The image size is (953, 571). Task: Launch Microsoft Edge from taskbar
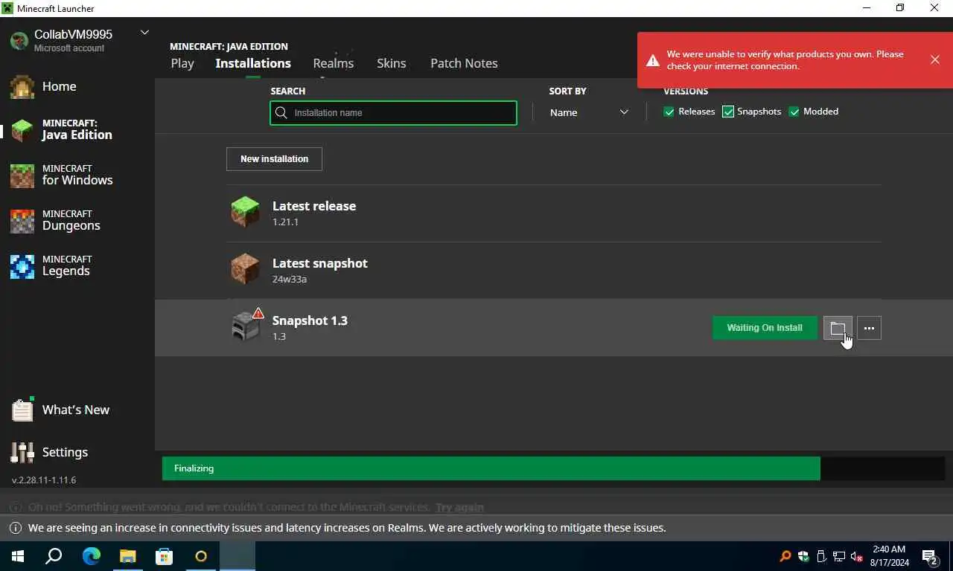pyautogui.click(x=91, y=556)
